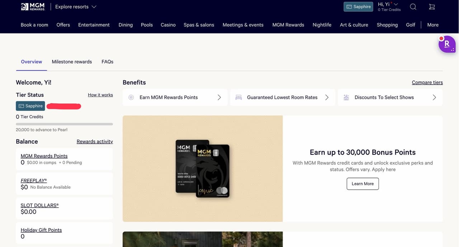
Task: Open the Rewards activity link
Action: pos(95,142)
